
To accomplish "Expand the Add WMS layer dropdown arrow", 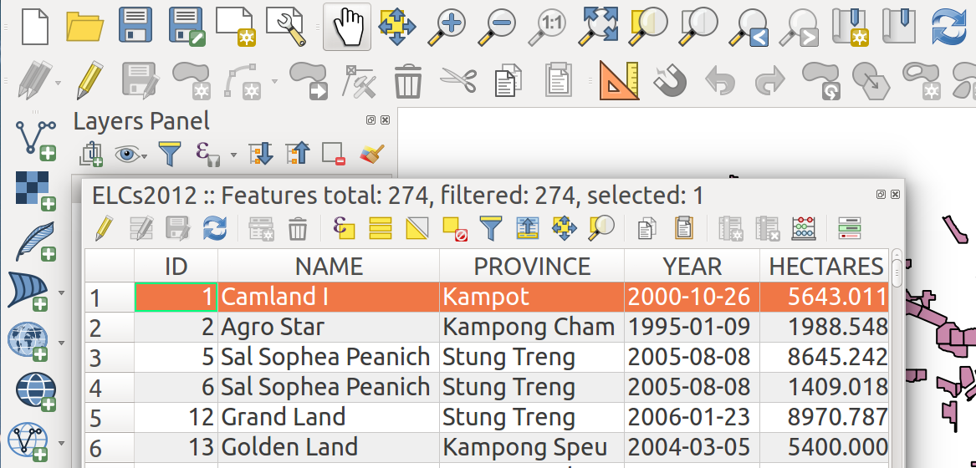I will coord(61,343).
